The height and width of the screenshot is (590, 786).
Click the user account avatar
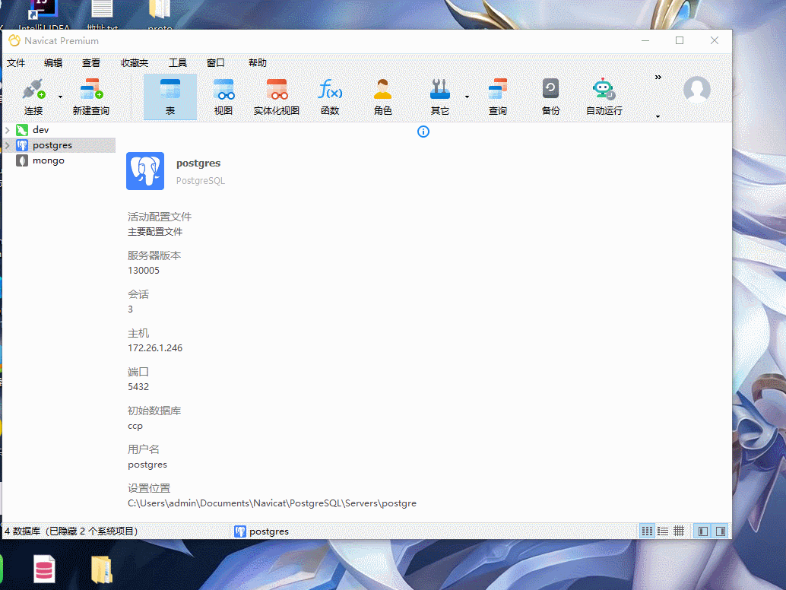(x=697, y=90)
